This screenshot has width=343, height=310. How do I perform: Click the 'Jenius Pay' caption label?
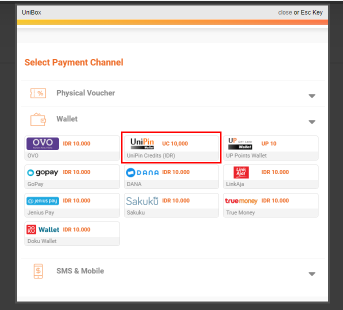[40, 212]
